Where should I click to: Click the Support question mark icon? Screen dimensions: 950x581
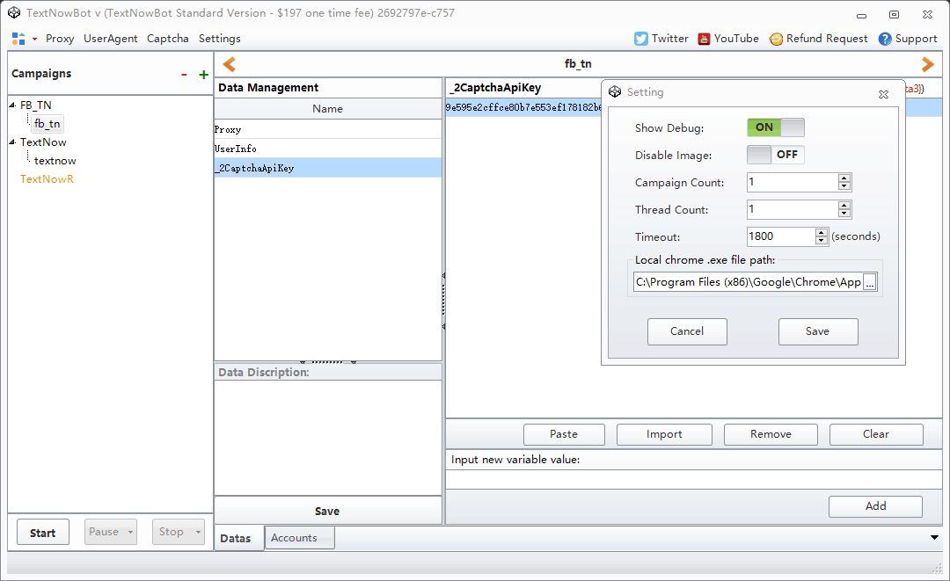coord(885,39)
